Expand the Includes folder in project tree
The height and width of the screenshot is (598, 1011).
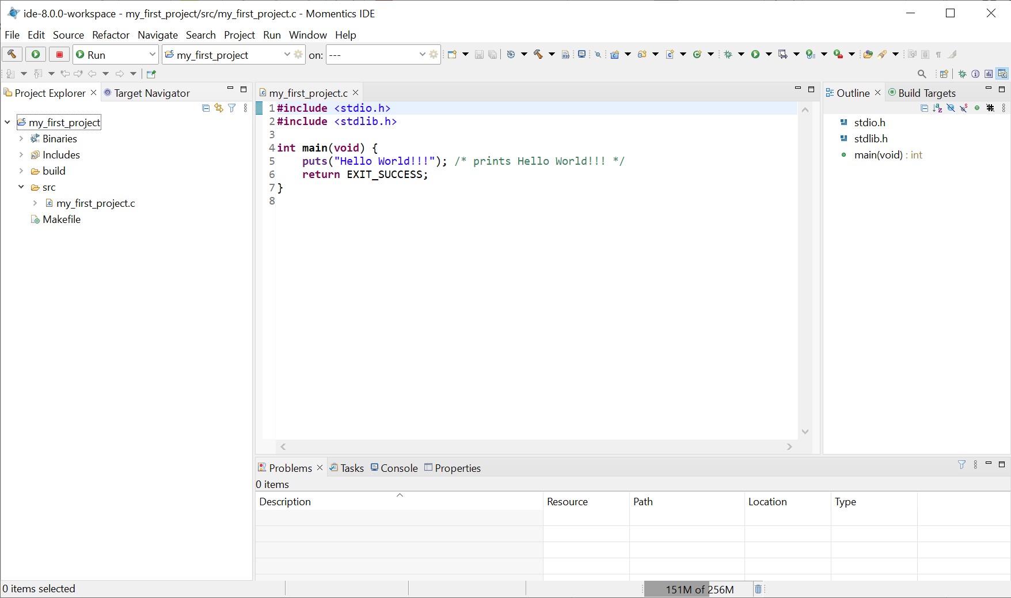pos(21,155)
